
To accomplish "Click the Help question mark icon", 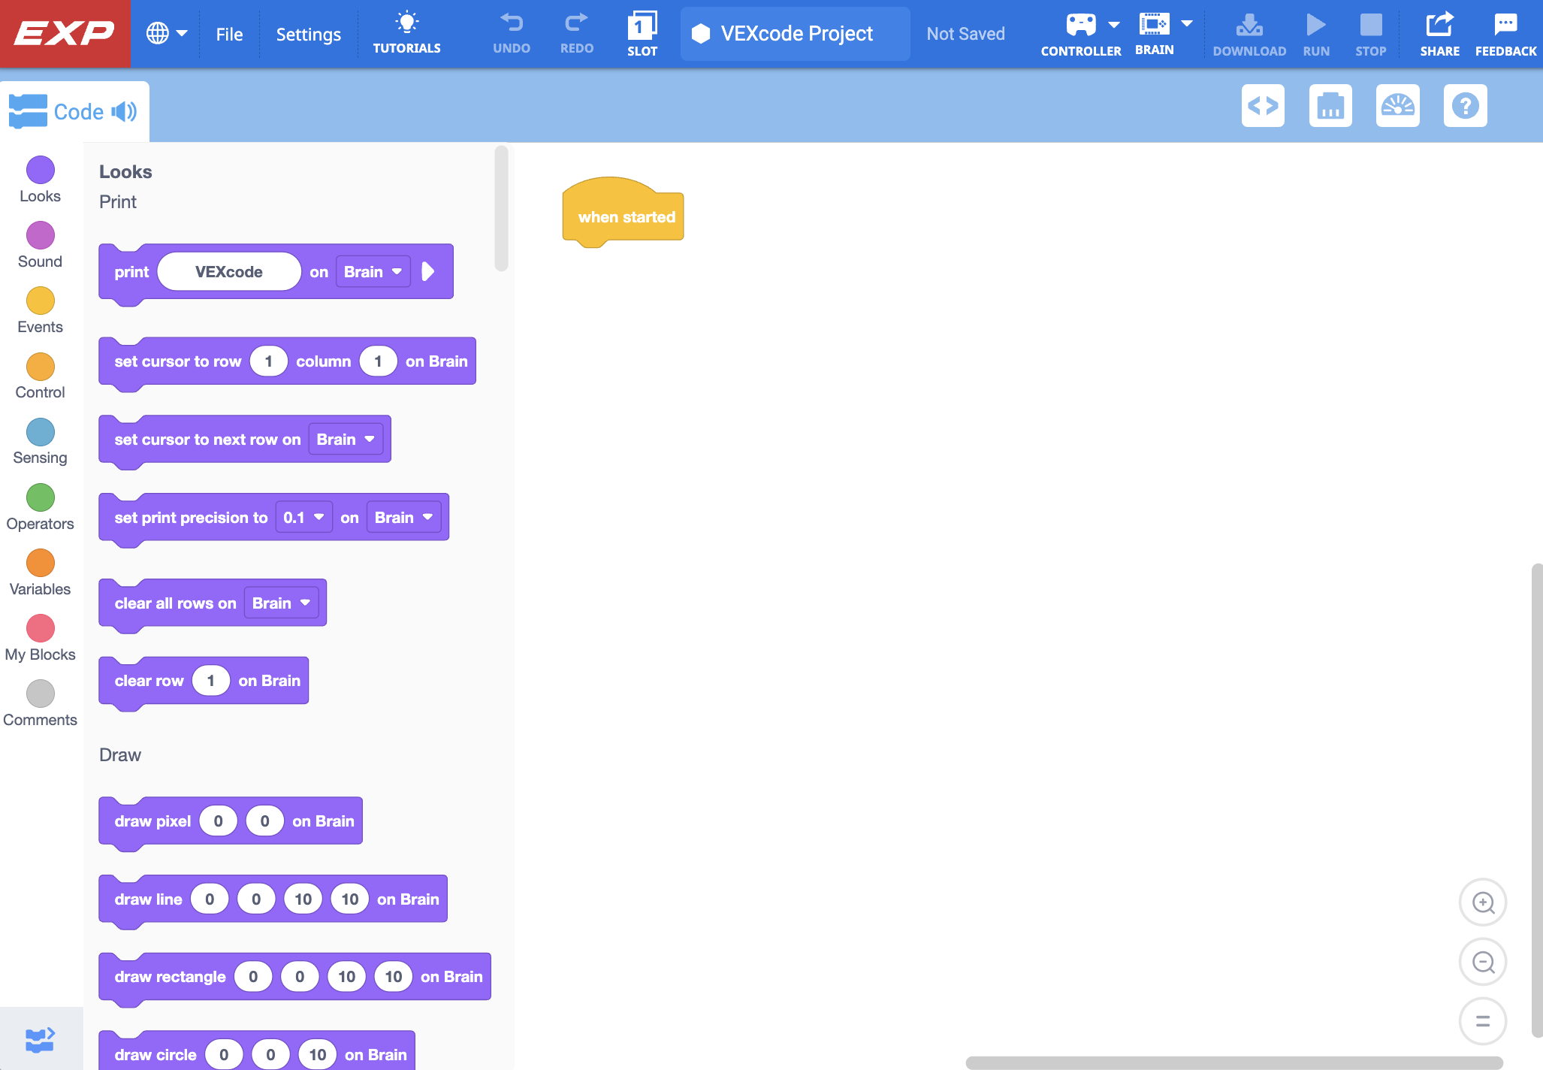I will 1465,106.
